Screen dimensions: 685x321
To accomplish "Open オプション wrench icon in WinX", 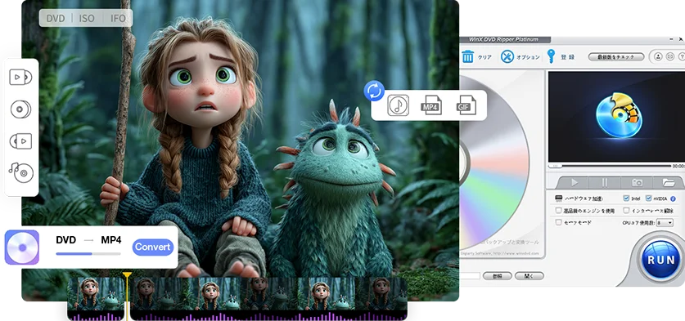I will pos(507,56).
